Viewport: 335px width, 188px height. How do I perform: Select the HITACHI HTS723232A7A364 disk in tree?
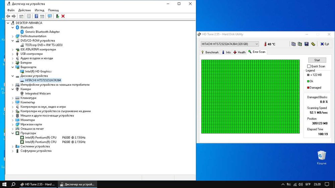(x=43, y=80)
